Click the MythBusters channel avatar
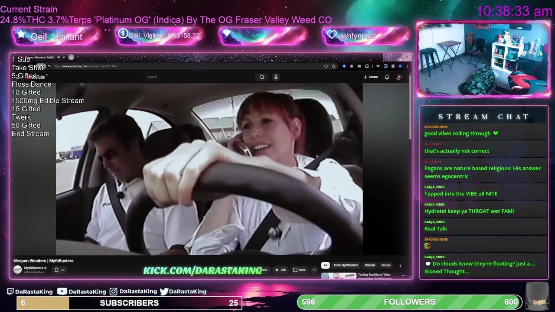555x312 pixels. point(17,270)
